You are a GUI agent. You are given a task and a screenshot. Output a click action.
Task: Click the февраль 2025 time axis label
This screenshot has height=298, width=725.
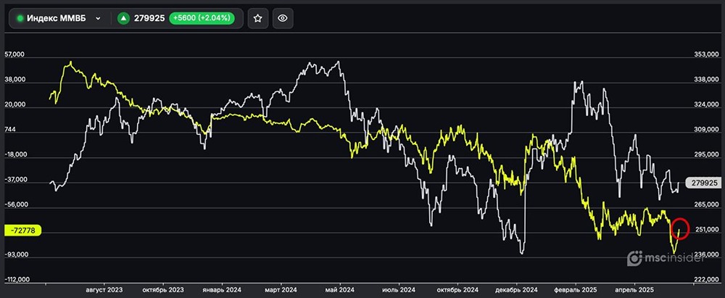coord(575,290)
